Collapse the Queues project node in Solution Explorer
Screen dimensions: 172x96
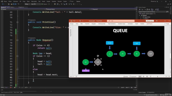pyautogui.click(x=139, y=15)
